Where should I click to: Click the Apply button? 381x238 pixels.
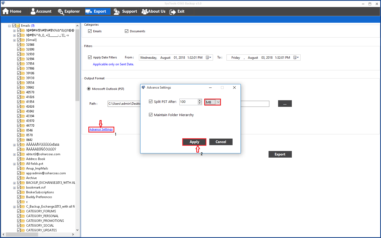click(194, 142)
